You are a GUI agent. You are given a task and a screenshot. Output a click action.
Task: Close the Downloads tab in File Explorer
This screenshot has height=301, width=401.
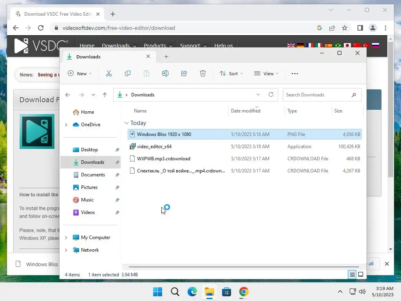[148, 56]
